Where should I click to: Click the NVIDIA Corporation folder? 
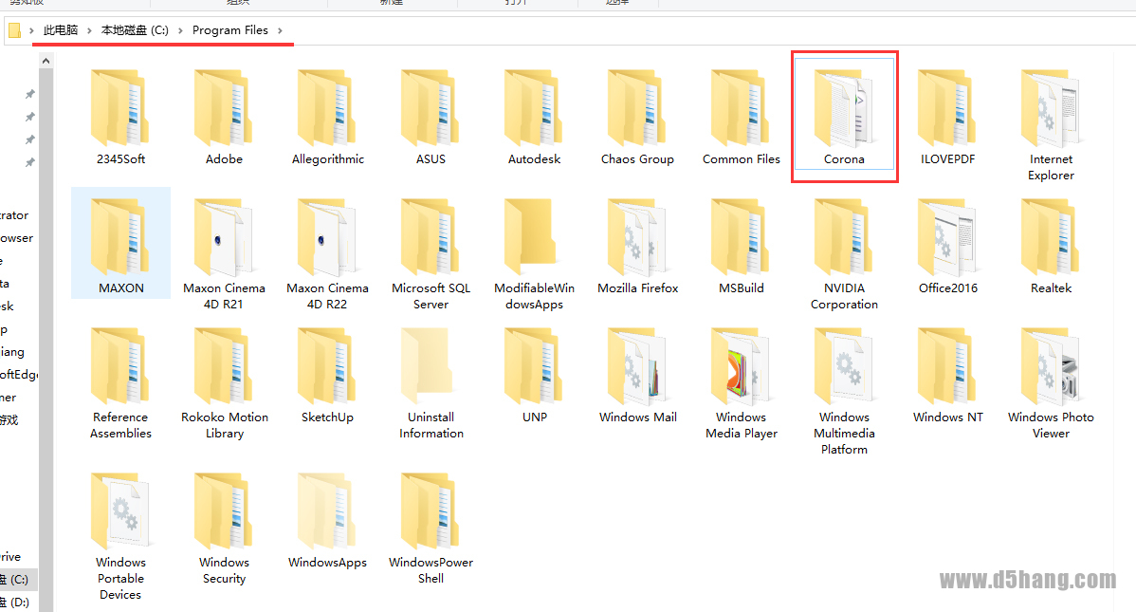coord(844,253)
